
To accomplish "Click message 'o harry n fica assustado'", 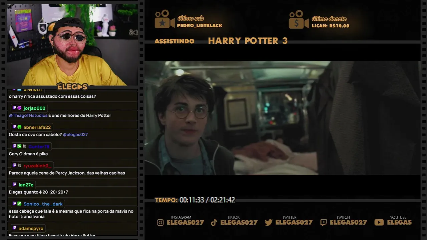I will coord(52,96).
